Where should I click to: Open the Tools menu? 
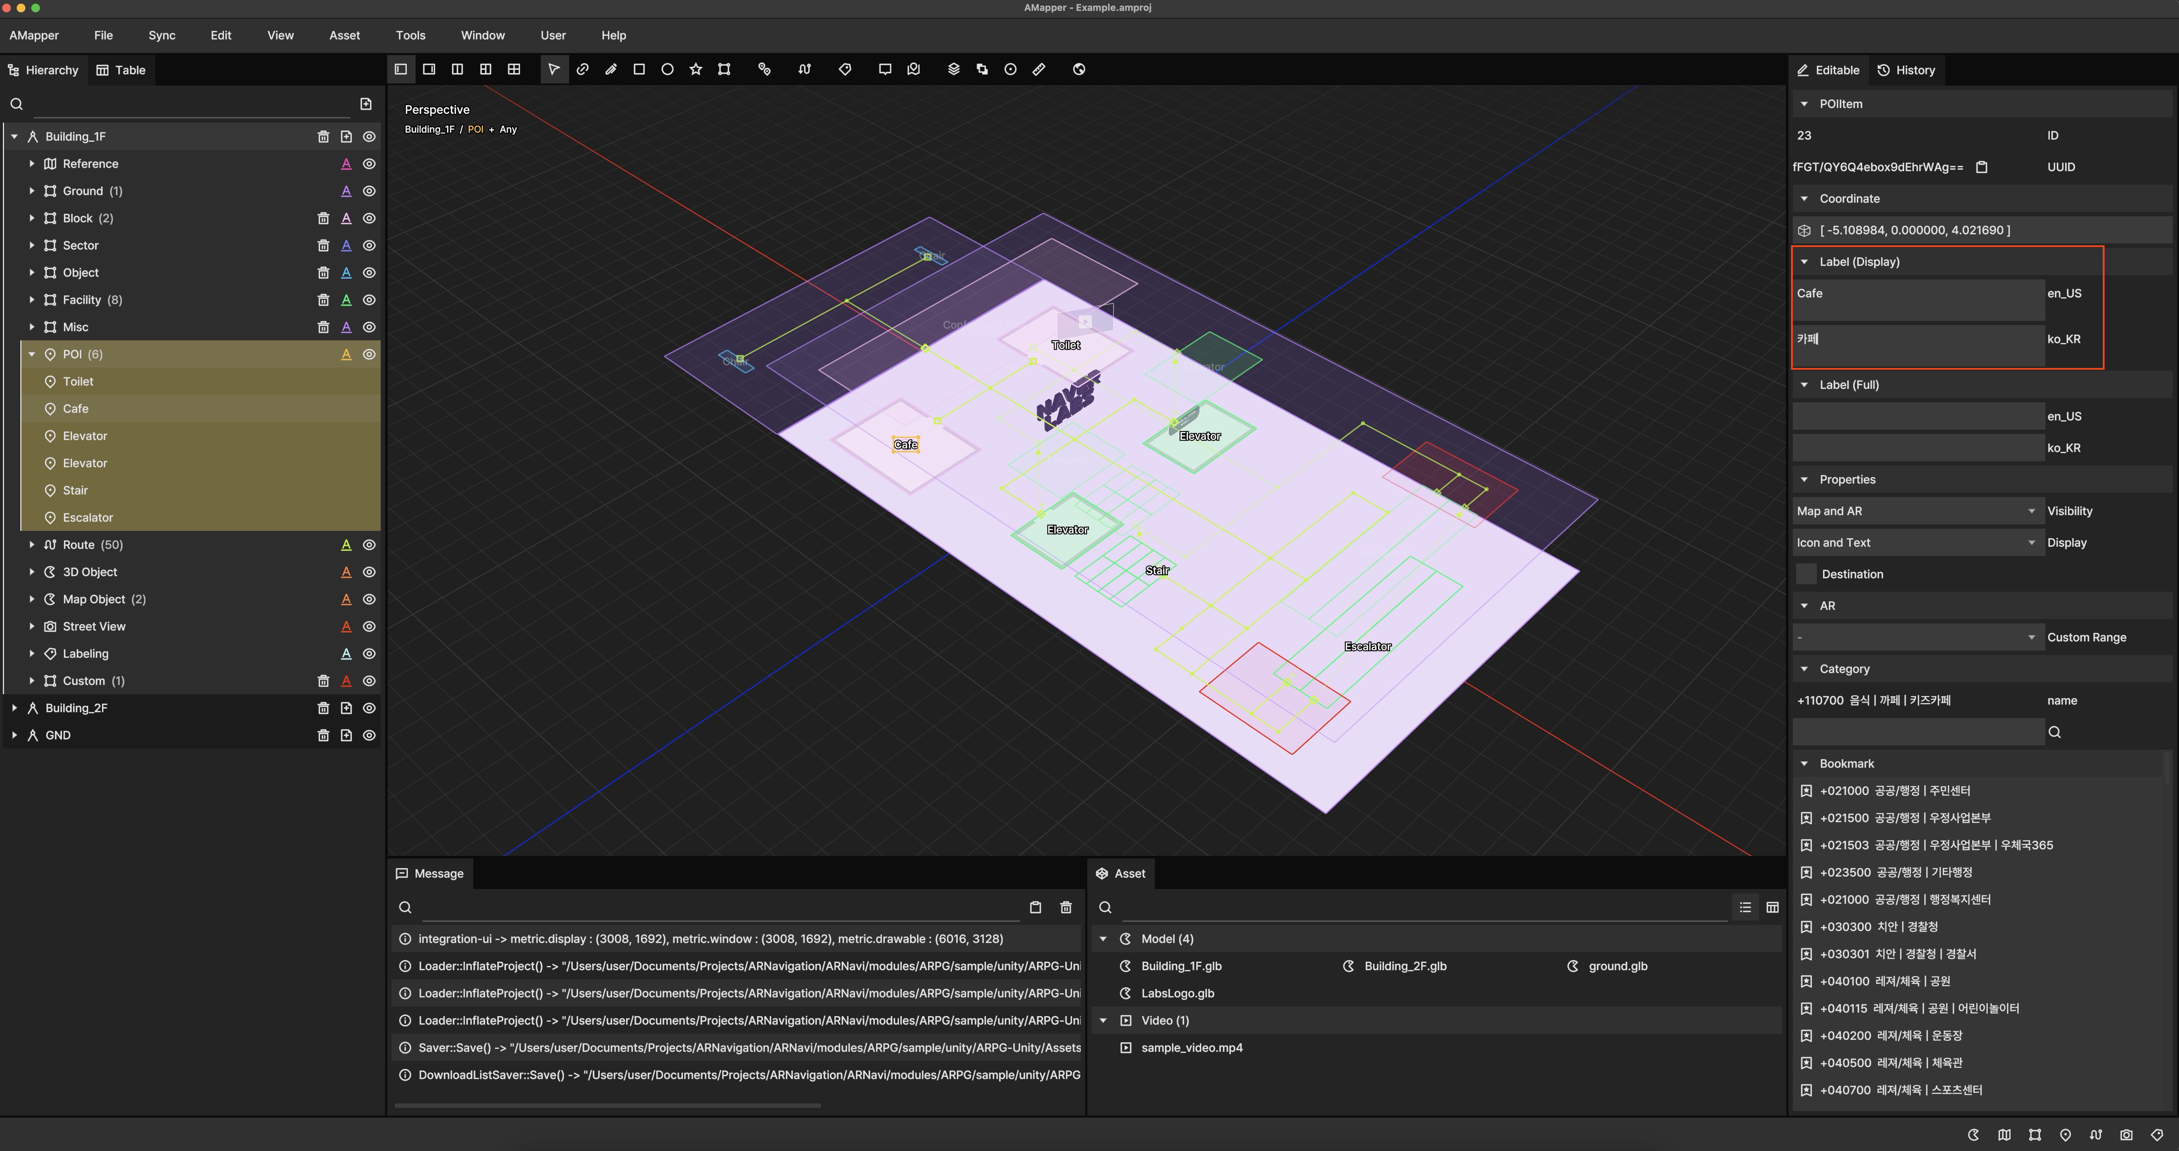click(410, 36)
